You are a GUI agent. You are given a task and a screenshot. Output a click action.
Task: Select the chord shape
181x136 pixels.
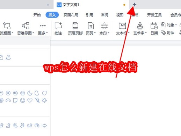click(x=37, y=93)
